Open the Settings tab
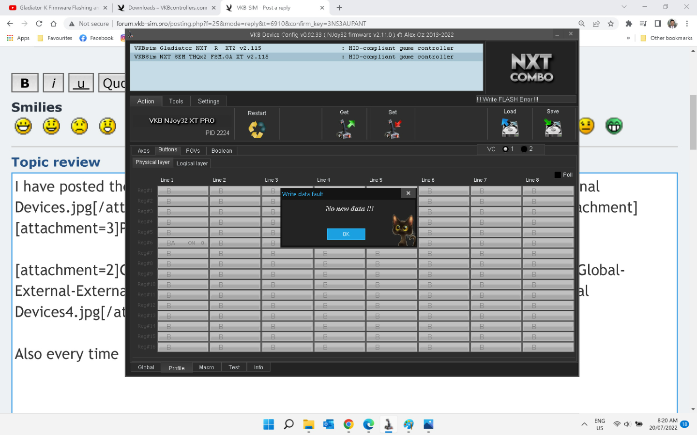This screenshot has height=435, width=697. click(x=209, y=101)
